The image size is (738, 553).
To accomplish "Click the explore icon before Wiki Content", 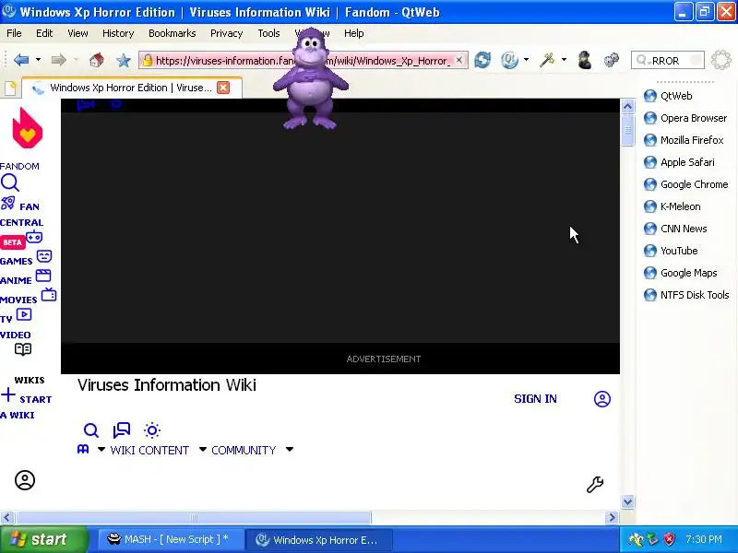I will click(x=83, y=450).
